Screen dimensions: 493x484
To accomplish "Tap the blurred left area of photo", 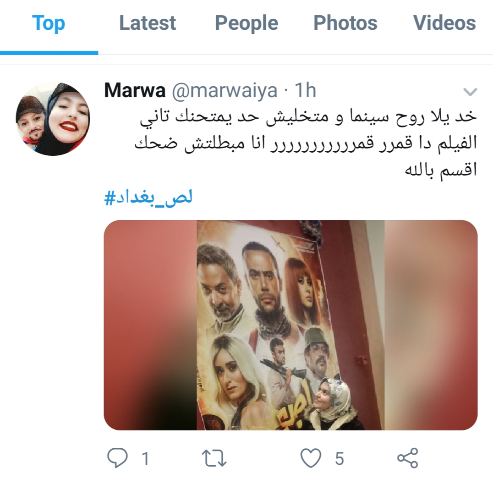I will [x=150, y=325].
